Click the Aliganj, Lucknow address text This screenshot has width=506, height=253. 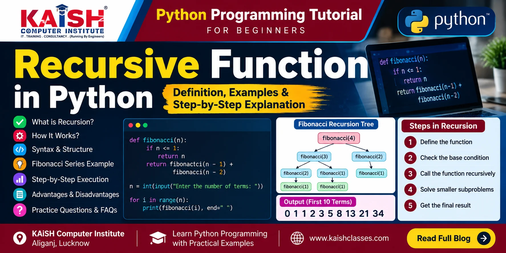coord(60,244)
